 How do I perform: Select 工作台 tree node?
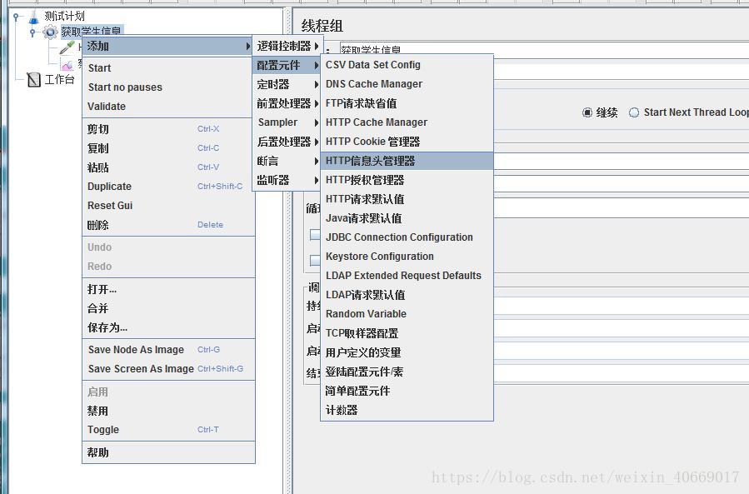[x=59, y=79]
